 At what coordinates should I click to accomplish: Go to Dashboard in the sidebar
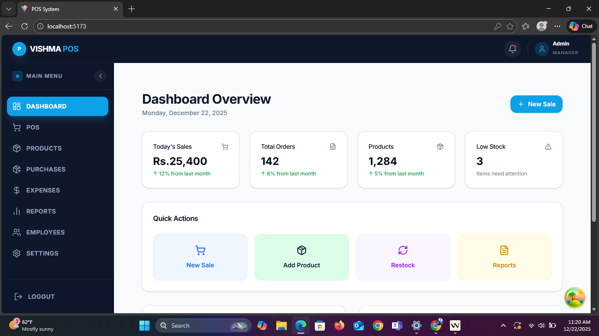57,106
